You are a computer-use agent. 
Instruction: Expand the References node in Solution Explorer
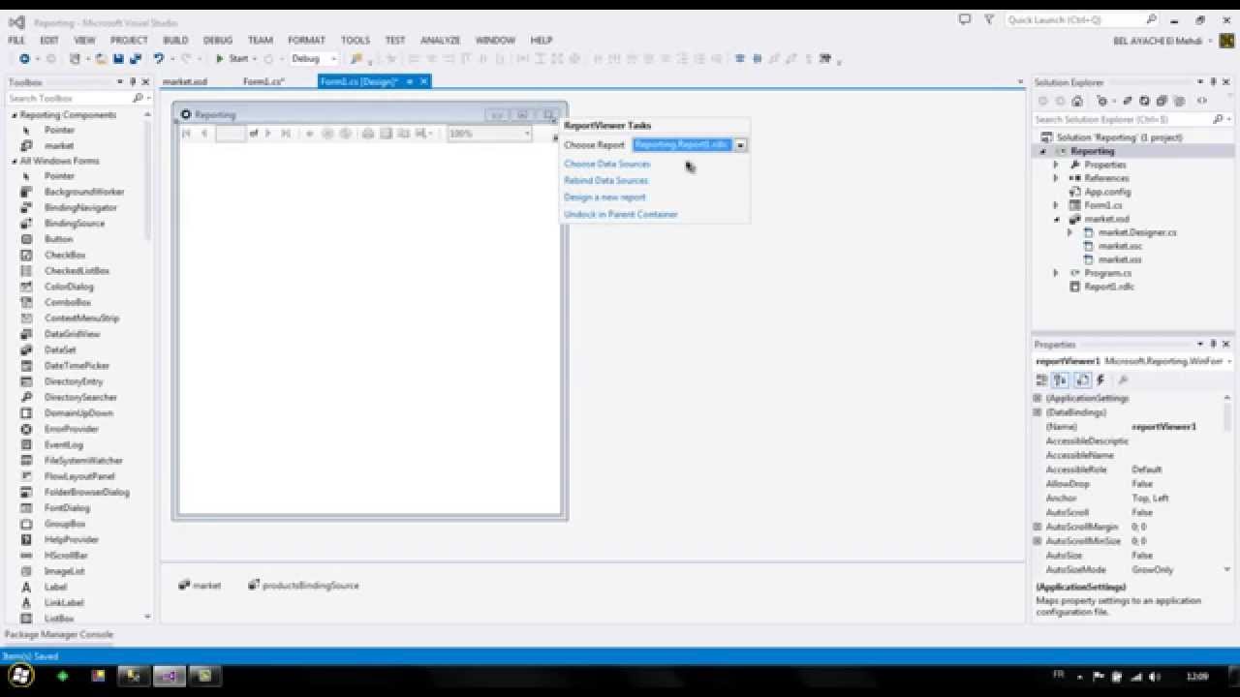1056,178
